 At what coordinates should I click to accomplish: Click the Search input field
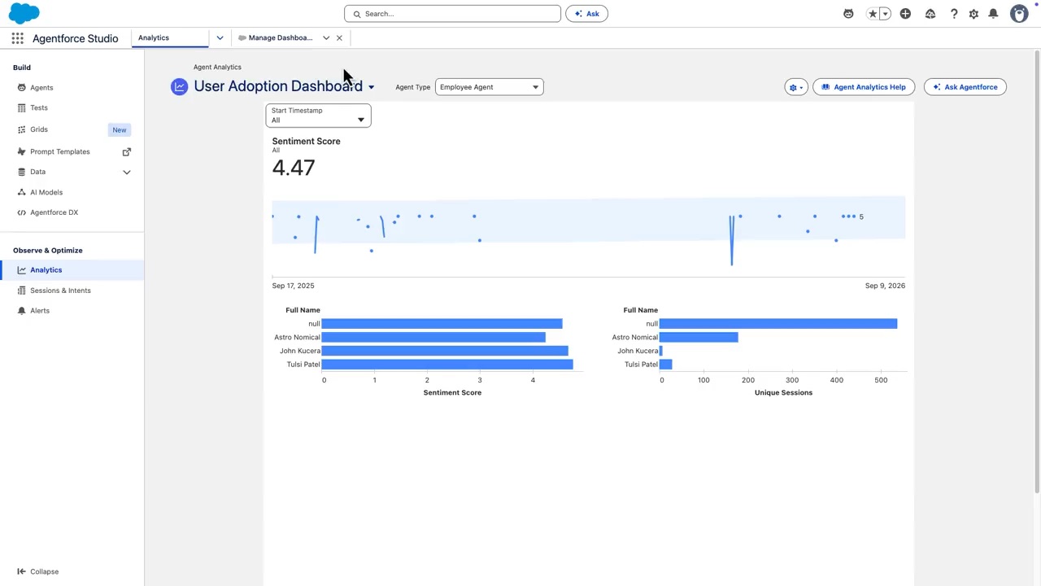452,14
